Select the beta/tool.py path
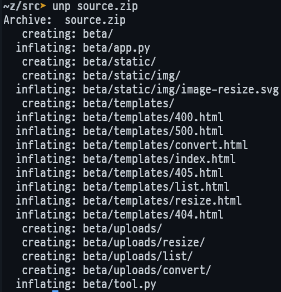This screenshot has width=281, height=292. pyautogui.click(x=120, y=285)
